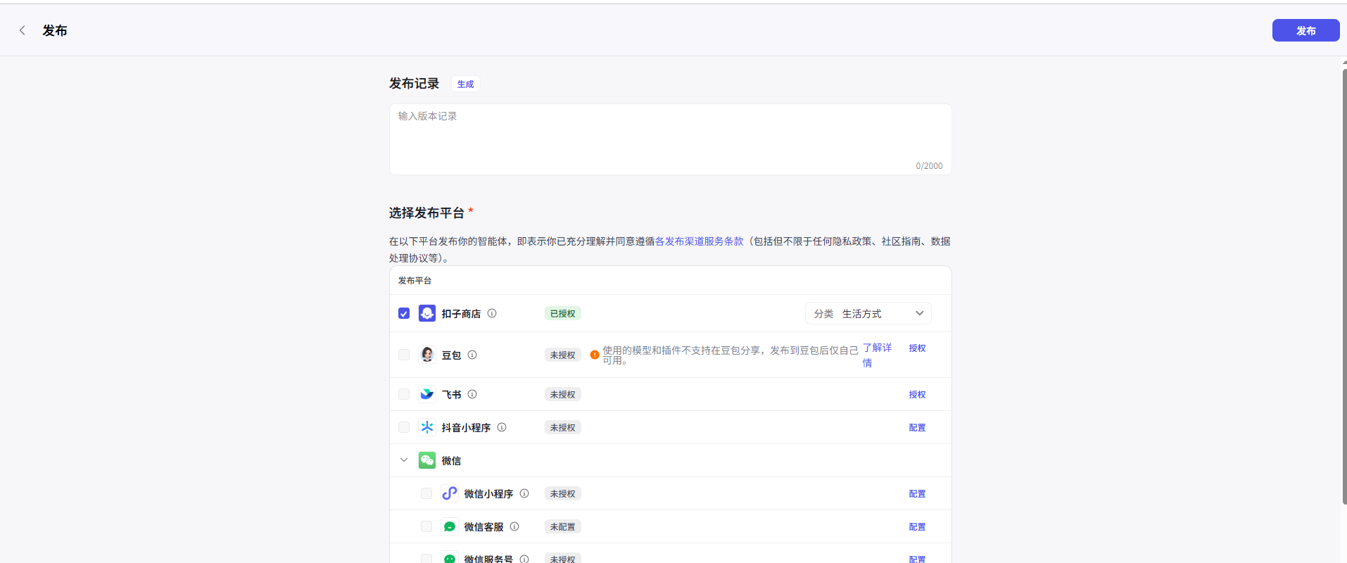Open the 分类 生活方式 dropdown
This screenshot has height=563, width=1347.
868,313
